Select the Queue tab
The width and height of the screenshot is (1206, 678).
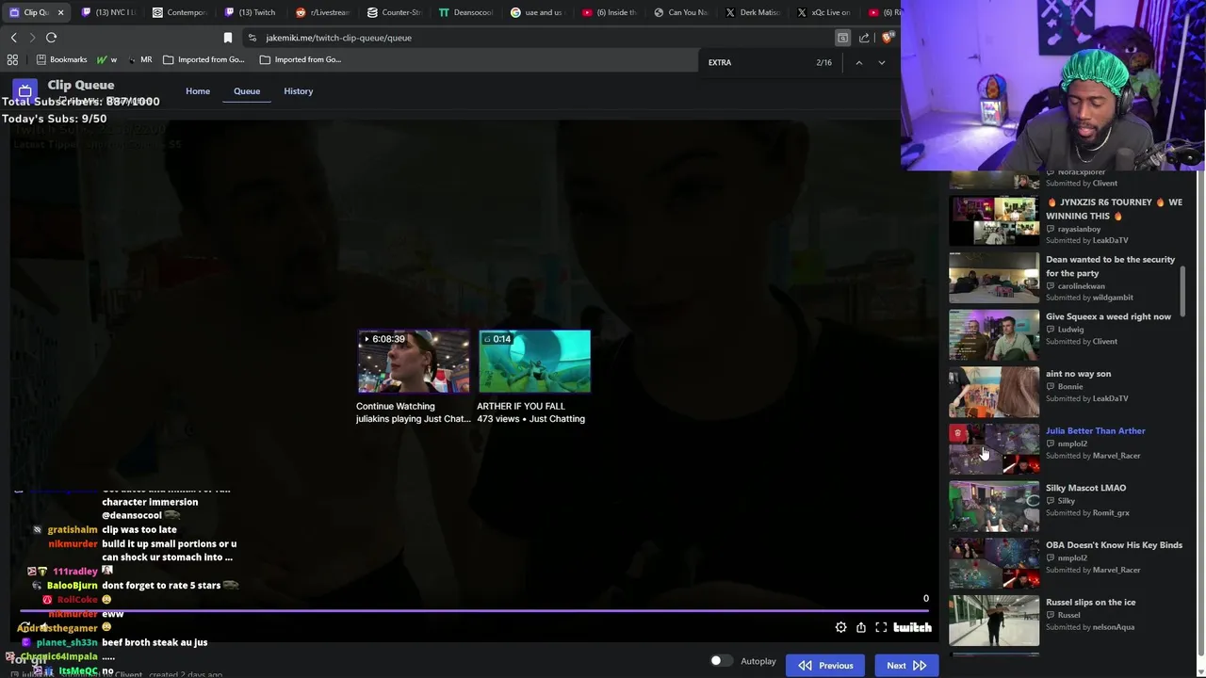tap(247, 91)
